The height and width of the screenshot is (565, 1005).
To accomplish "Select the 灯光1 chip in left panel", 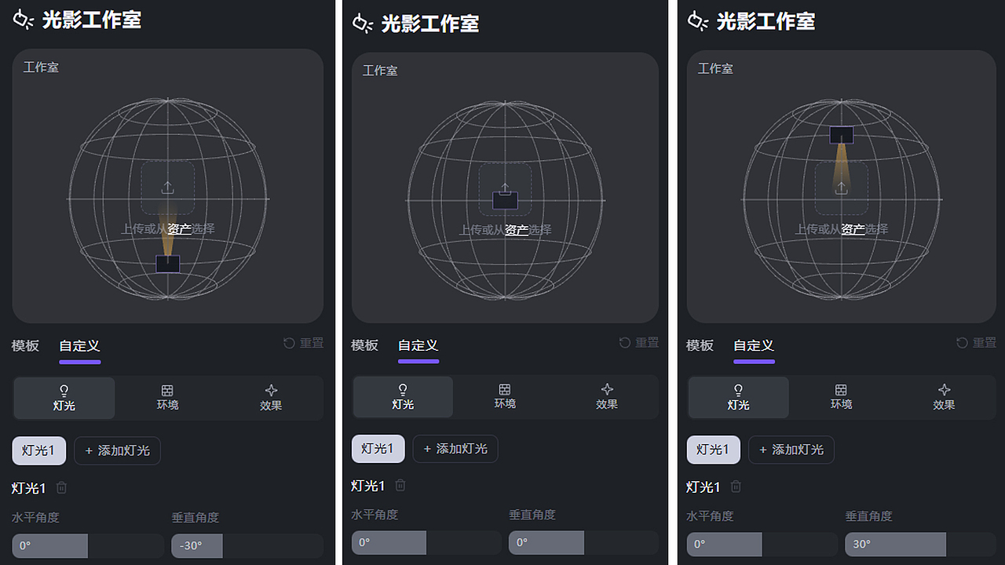I will (38, 450).
